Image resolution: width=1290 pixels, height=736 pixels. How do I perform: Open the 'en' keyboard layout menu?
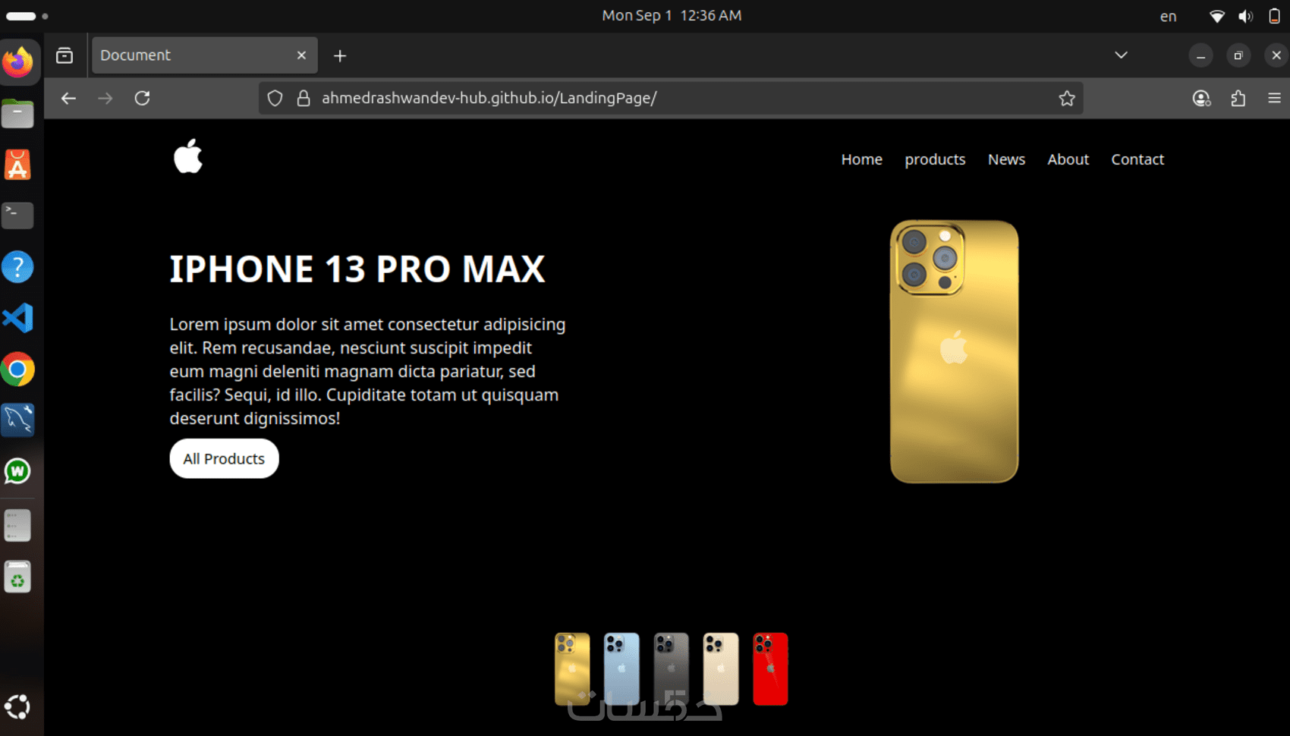coord(1169,16)
